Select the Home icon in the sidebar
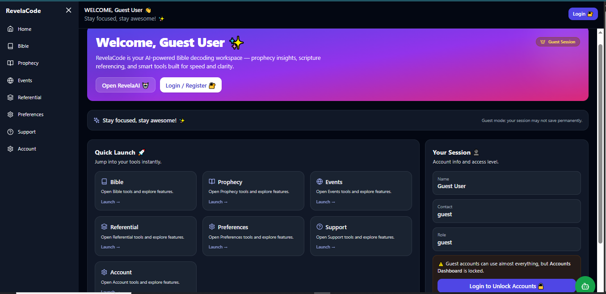 click(x=11, y=29)
